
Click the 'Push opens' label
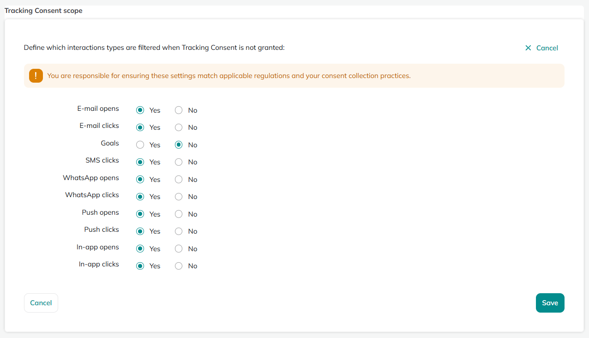tap(100, 212)
